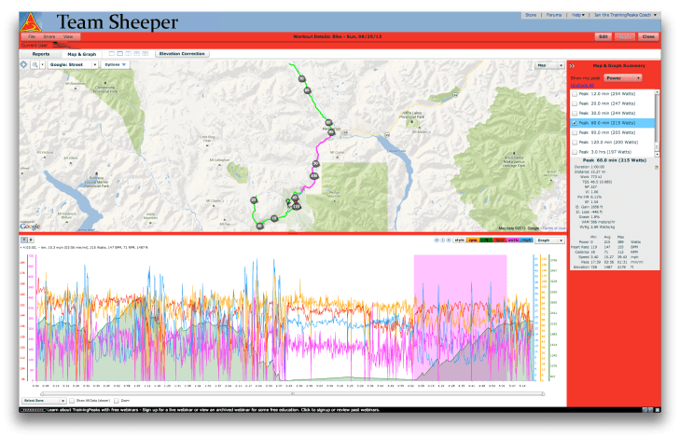
Task: Toggle the red series legend swatch
Action: pyautogui.click(x=500, y=240)
